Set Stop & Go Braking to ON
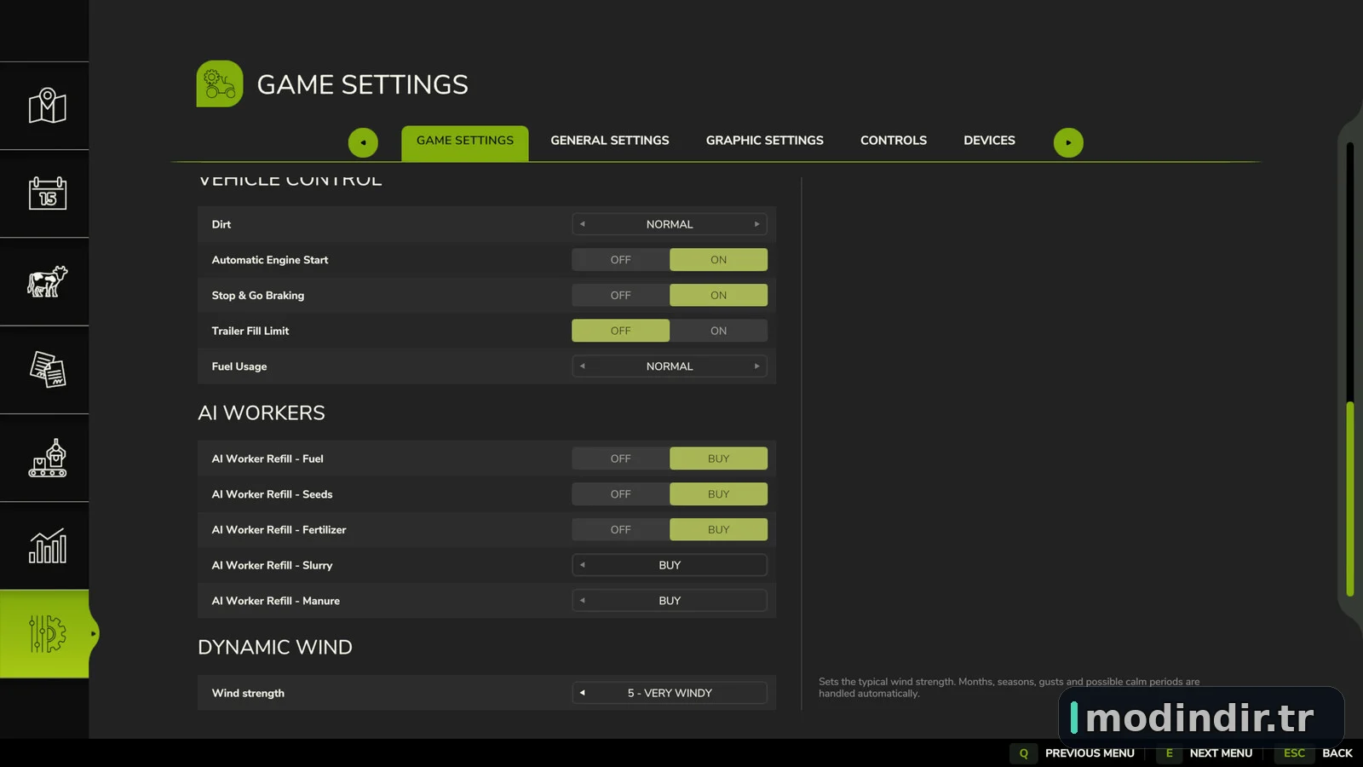 [x=718, y=296]
